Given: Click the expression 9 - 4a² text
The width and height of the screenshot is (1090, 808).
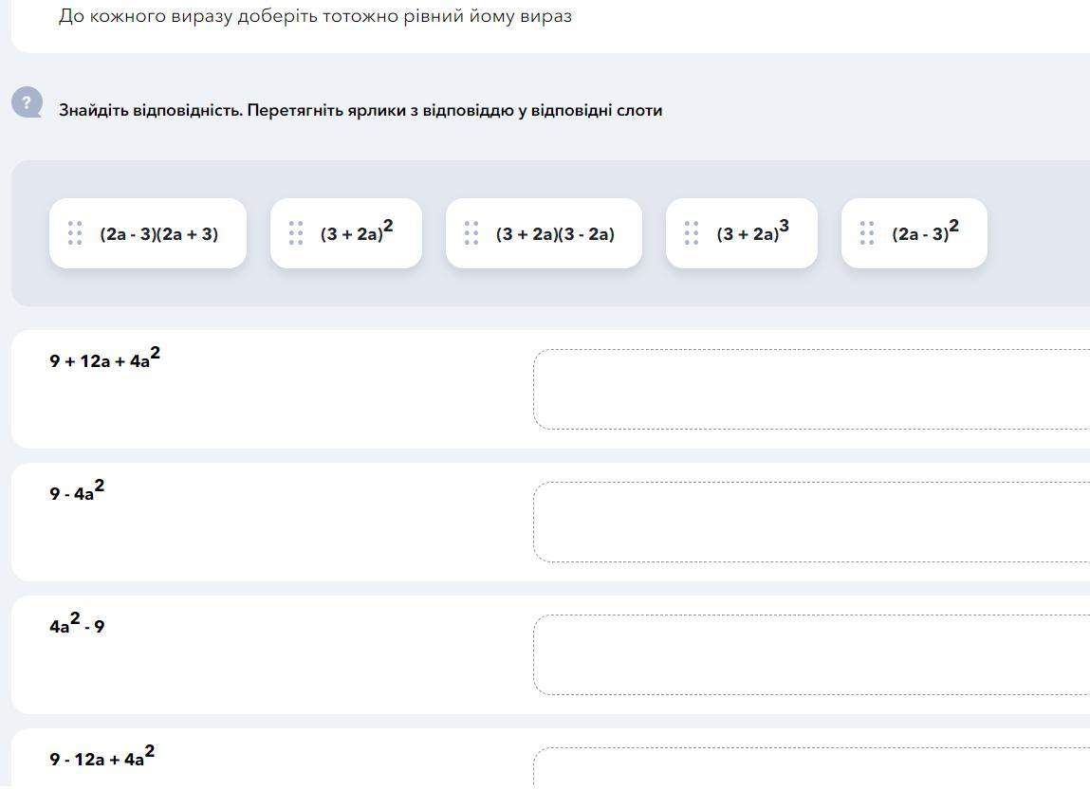Looking at the screenshot, I should pos(77,492).
